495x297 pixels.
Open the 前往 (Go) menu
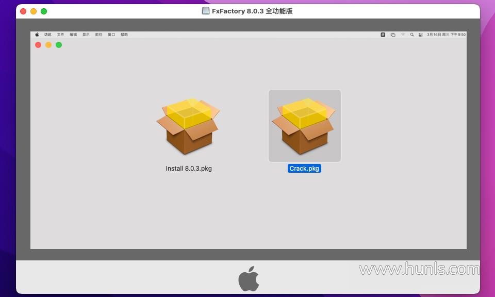coord(99,35)
